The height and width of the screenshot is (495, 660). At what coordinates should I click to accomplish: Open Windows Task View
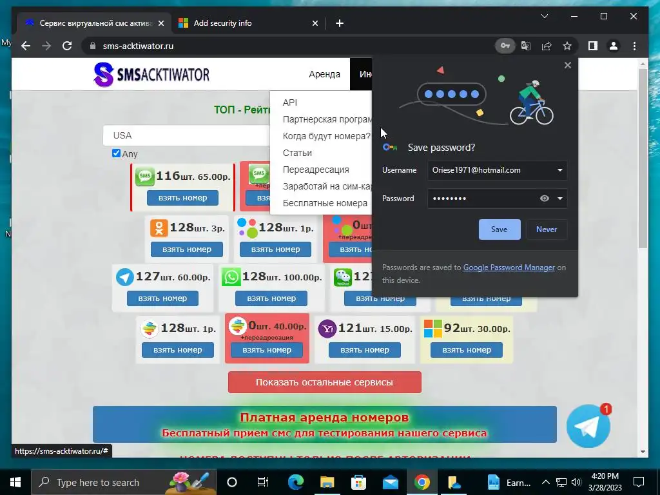(x=263, y=482)
